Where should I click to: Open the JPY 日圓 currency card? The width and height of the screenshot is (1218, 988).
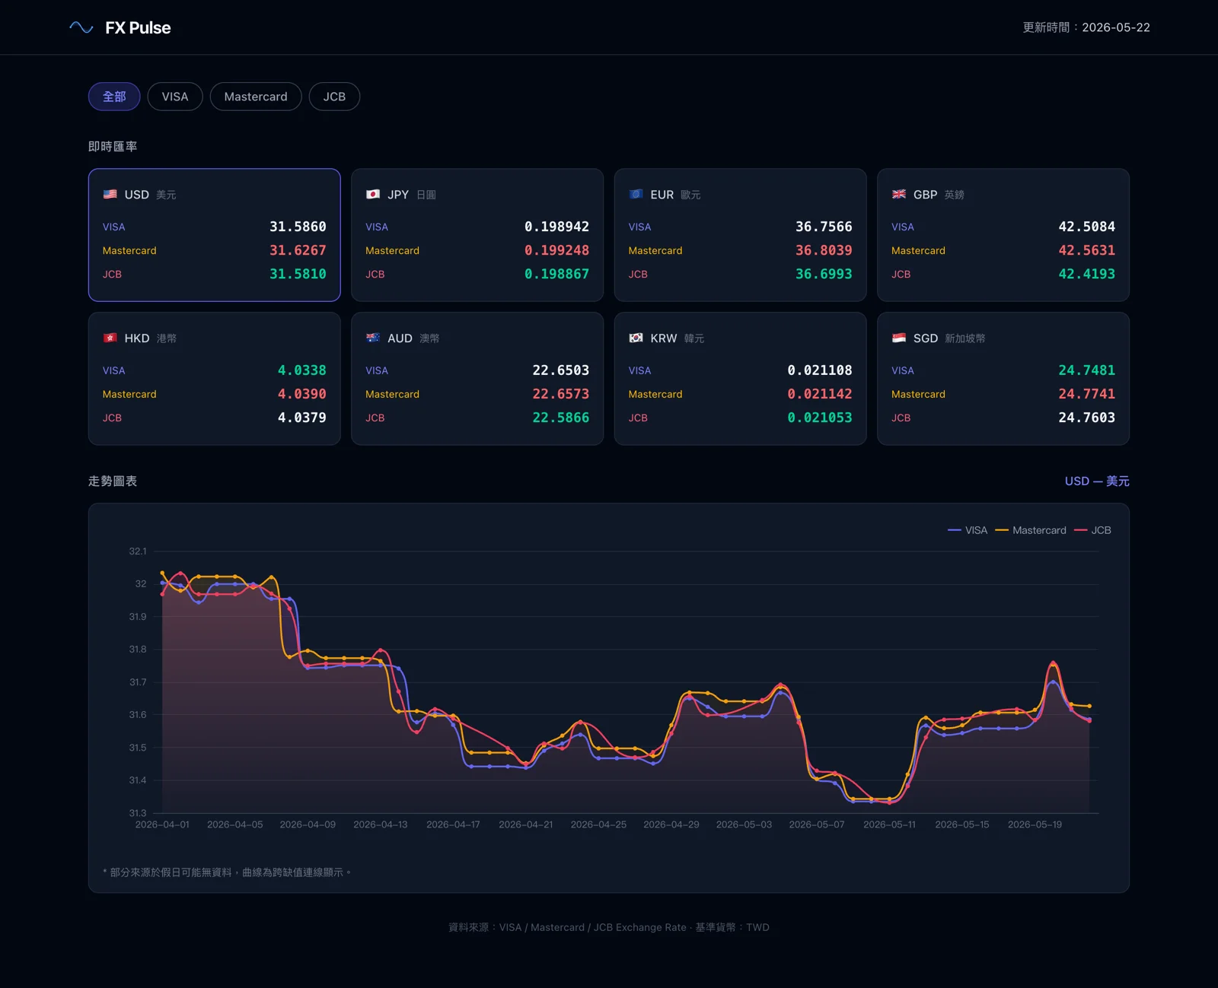point(477,235)
